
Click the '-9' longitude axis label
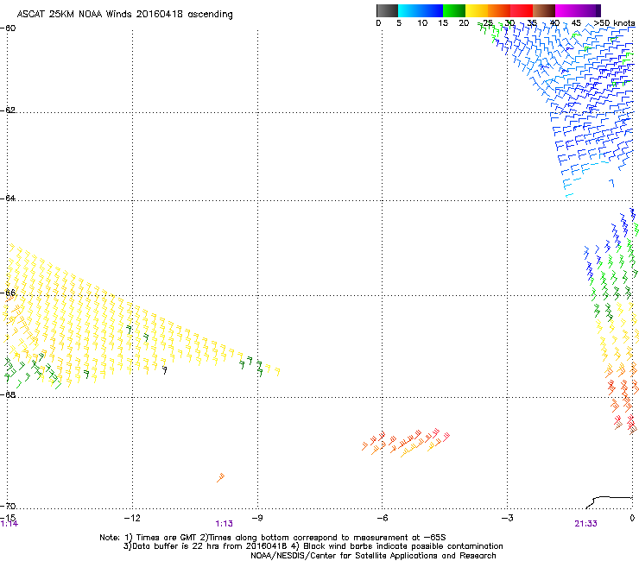pyautogui.click(x=257, y=518)
